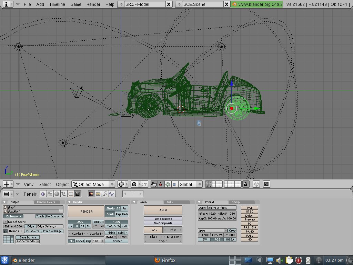Open the SR:2-Model screen selector
The height and width of the screenshot is (265, 353).
121,4
